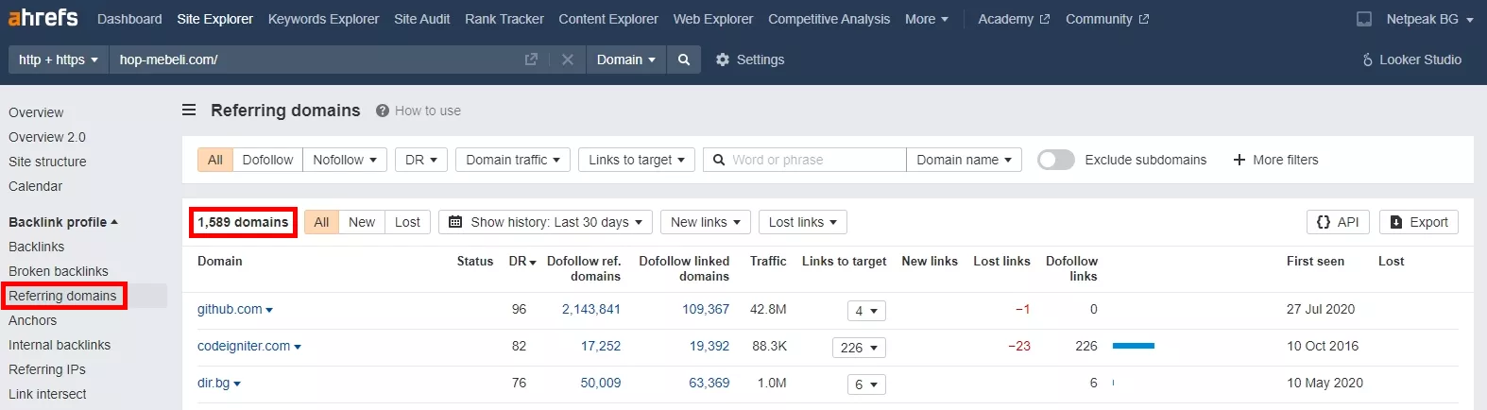This screenshot has height=410, width=1487.
Task: Open Looker Studio
Action: click(x=1411, y=60)
